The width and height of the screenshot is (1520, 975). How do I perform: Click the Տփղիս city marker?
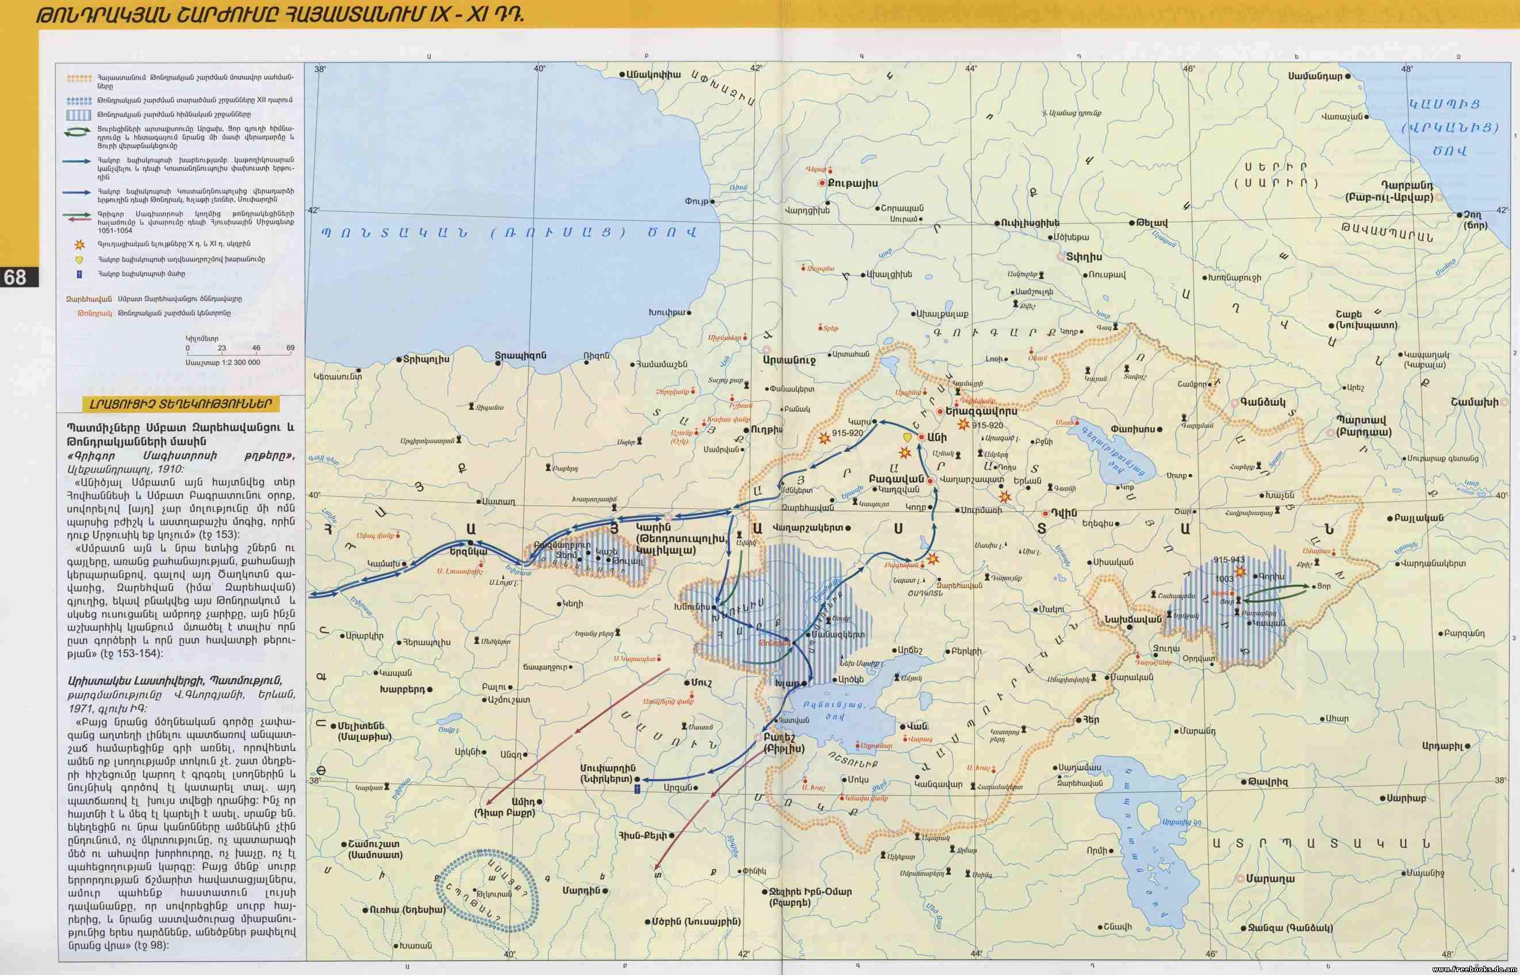(1062, 257)
